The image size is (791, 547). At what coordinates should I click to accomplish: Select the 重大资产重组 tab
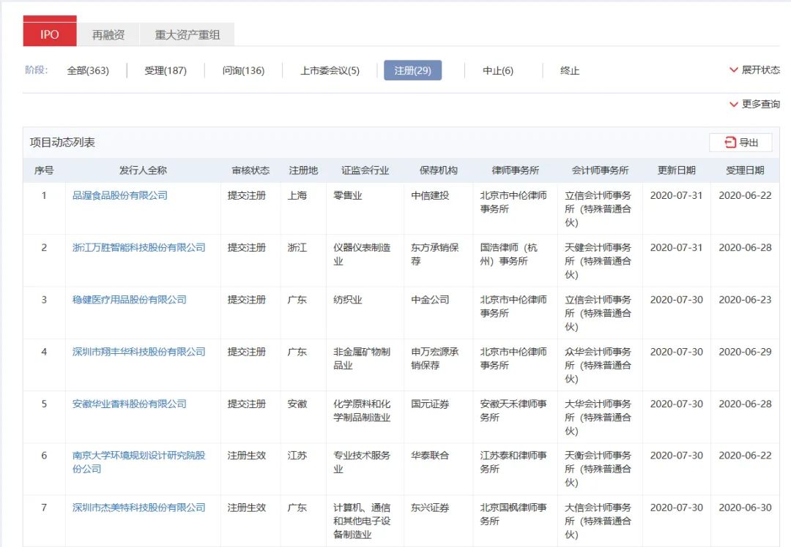(187, 34)
